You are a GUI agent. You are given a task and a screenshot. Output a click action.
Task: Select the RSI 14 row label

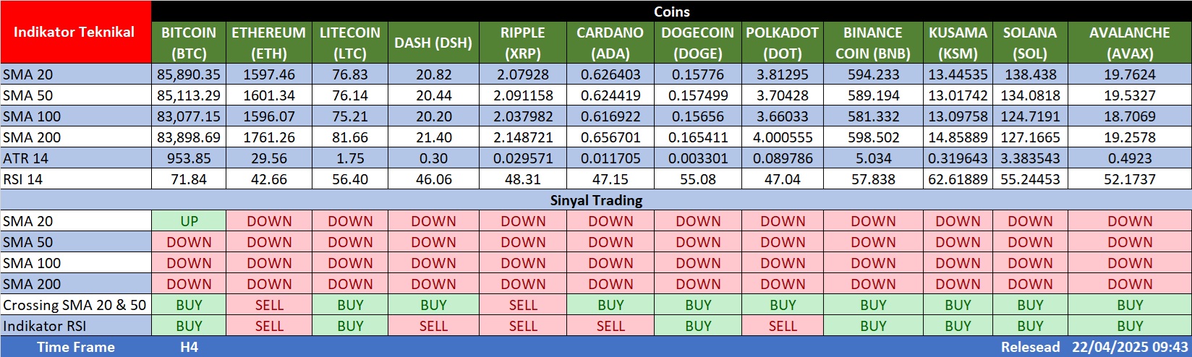coord(23,179)
